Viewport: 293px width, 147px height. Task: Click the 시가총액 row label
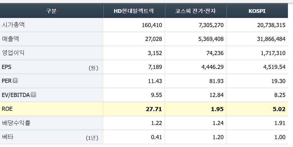point(13,25)
